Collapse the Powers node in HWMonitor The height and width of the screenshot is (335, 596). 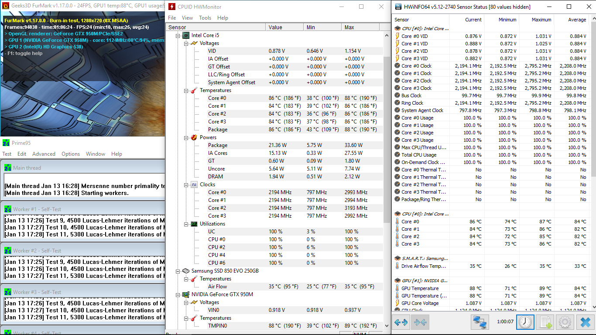(x=186, y=137)
